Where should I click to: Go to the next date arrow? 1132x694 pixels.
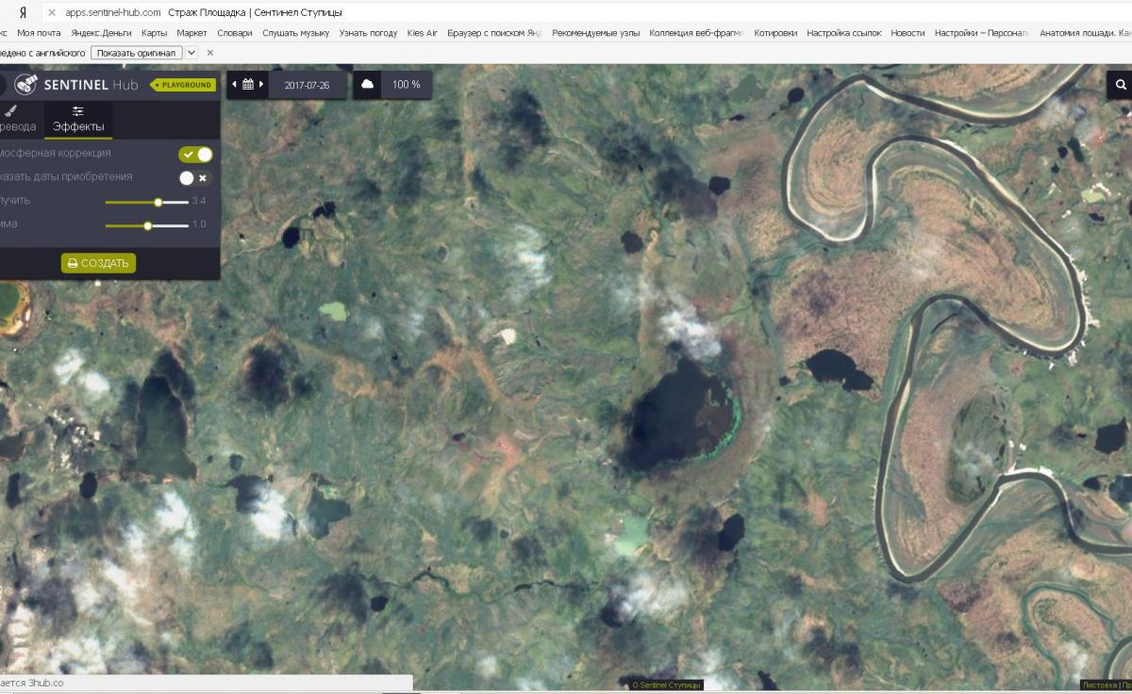click(x=261, y=84)
